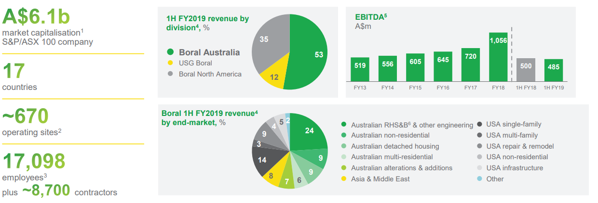Click the EBITDA chart title

click(x=371, y=17)
